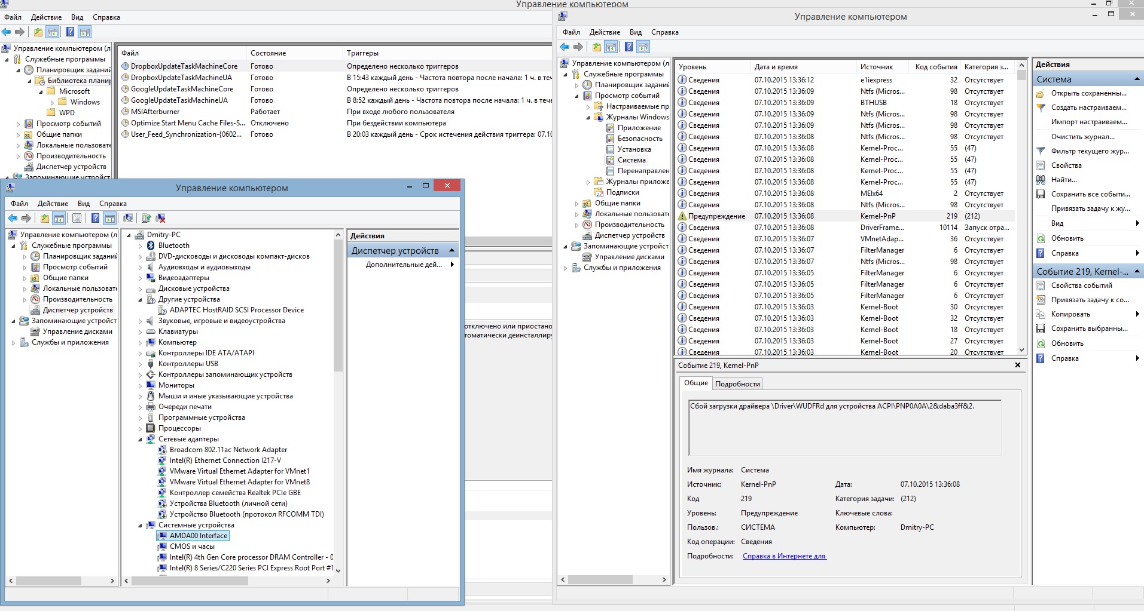The width and height of the screenshot is (1144, 611).
Task: Click binoculars icon next to 'Найти...'
Action: click(x=1041, y=180)
